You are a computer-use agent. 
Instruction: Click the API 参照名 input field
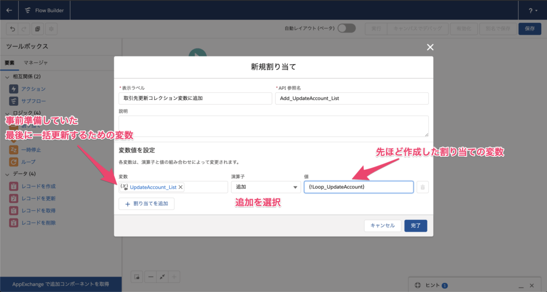click(351, 98)
